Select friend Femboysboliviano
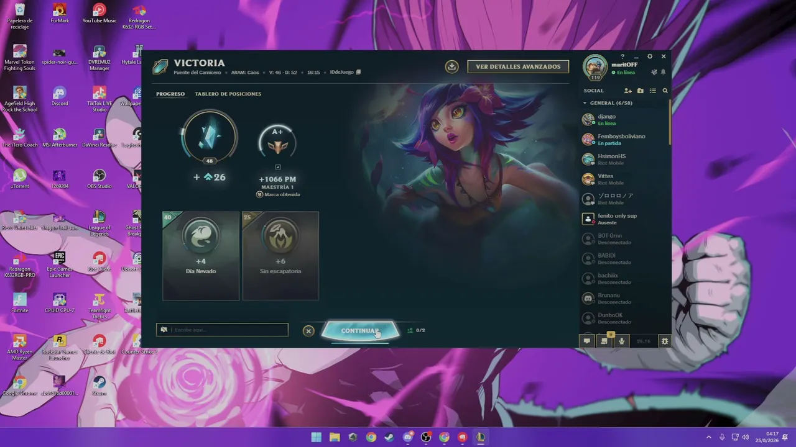 [x=624, y=139]
